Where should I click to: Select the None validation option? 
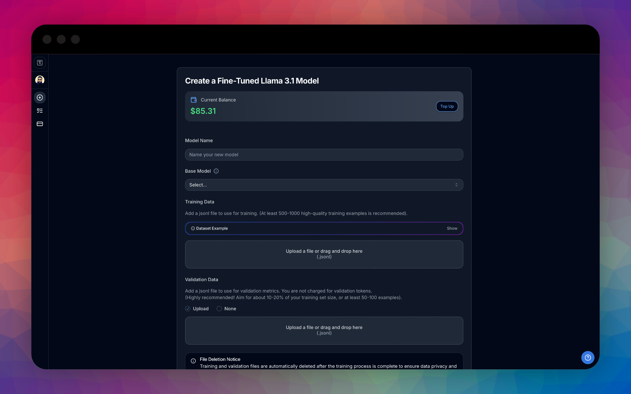point(219,309)
